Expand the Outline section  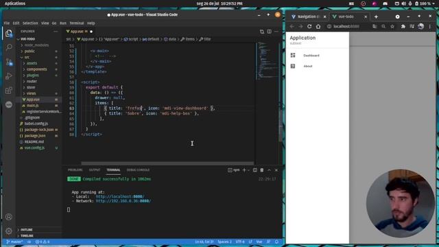pos(27,230)
